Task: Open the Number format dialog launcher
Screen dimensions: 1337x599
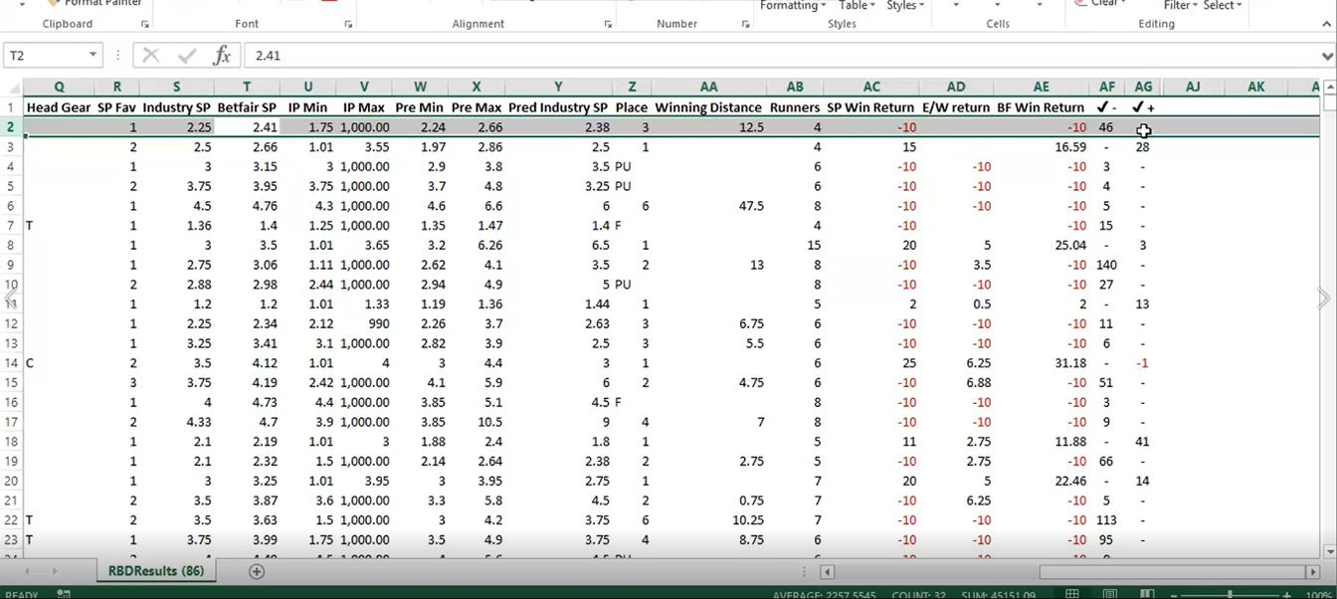Action: pos(746,24)
